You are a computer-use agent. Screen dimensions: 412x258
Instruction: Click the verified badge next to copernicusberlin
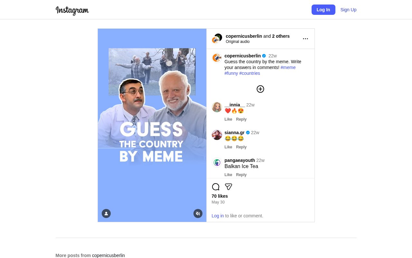[x=264, y=56]
